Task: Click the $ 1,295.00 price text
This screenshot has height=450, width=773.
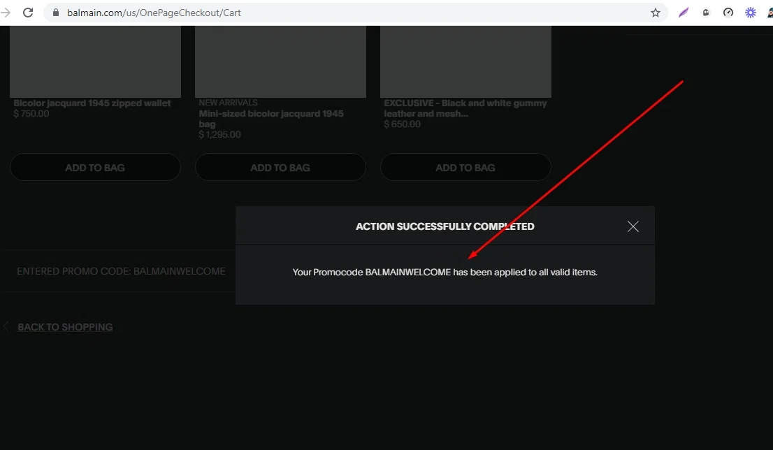Action: coord(220,135)
